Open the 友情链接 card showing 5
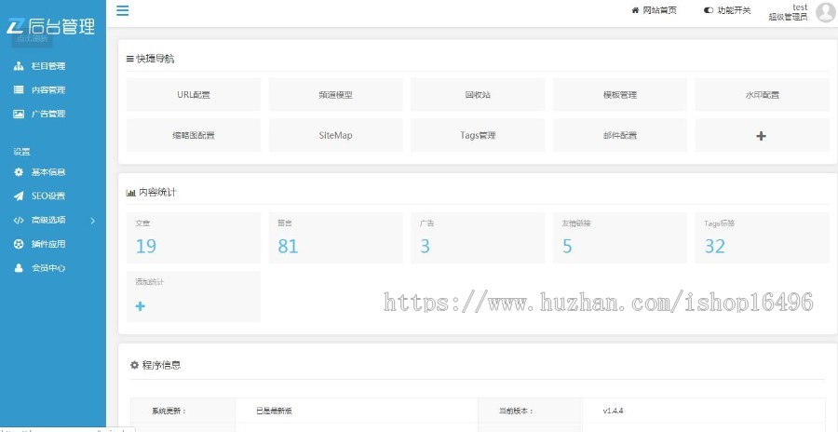The height and width of the screenshot is (432, 838). [620, 238]
